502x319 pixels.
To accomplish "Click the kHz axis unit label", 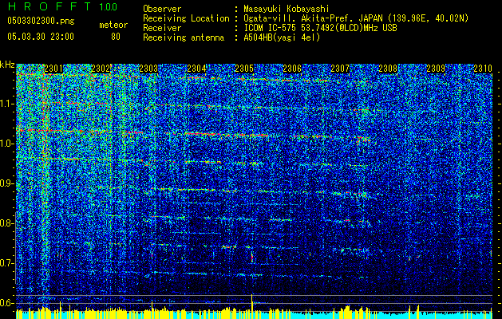I will (x=7, y=65).
